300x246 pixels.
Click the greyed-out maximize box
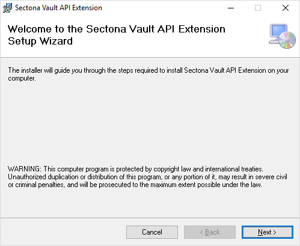[x=258, y=8]
